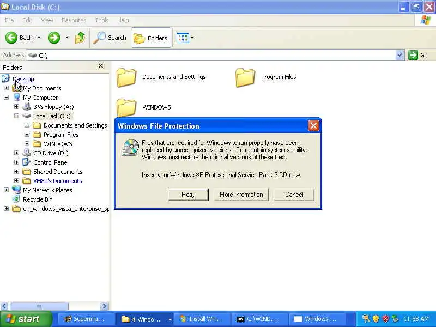The height and width of the screenshot is (327, 436).
Task: Open the Program Files folder icon
Action: point(245,77)
